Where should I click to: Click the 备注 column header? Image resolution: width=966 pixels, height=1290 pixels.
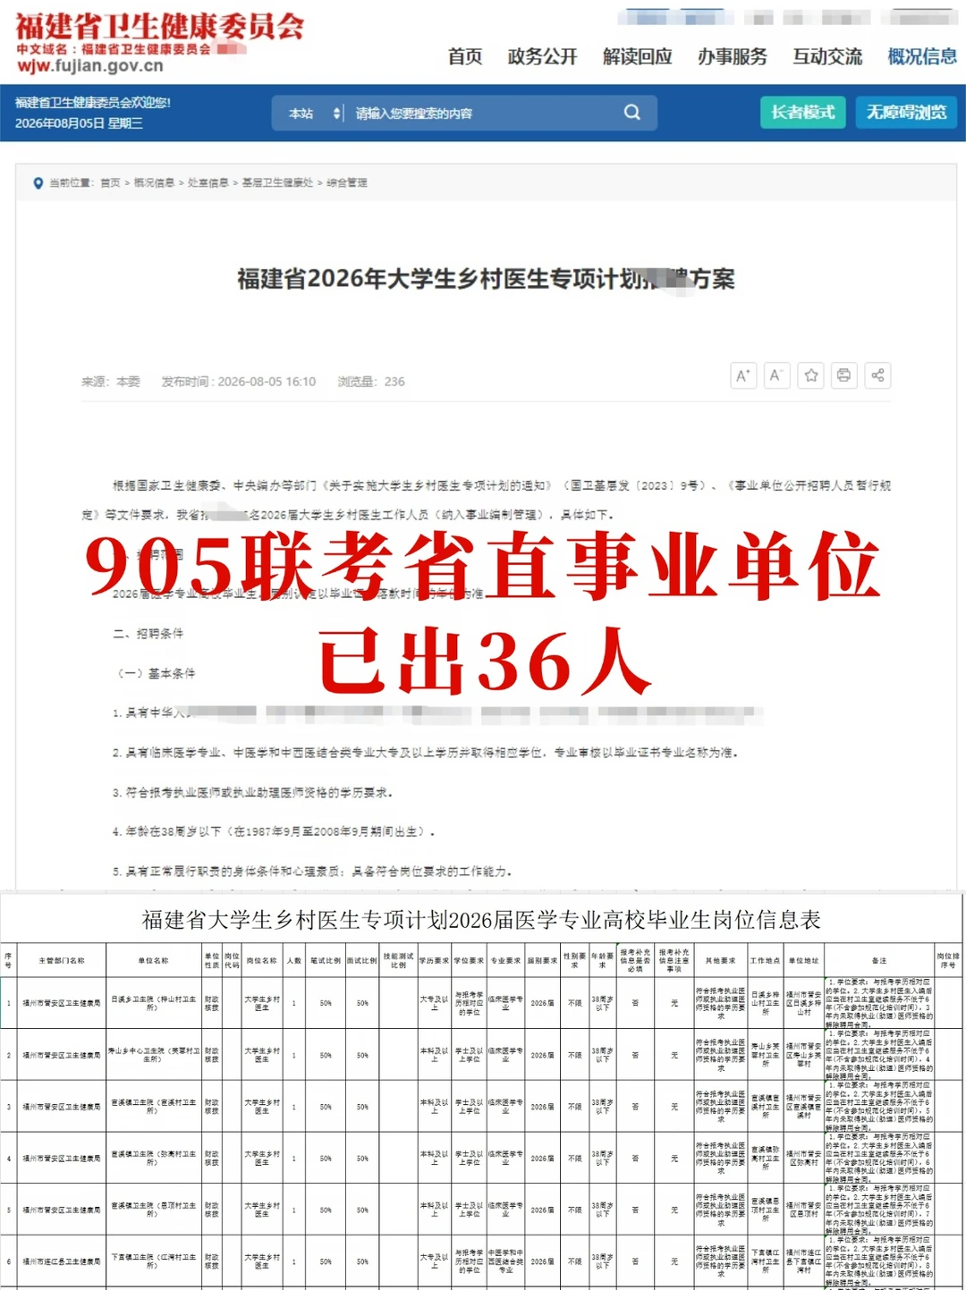[x=879, y=960]
